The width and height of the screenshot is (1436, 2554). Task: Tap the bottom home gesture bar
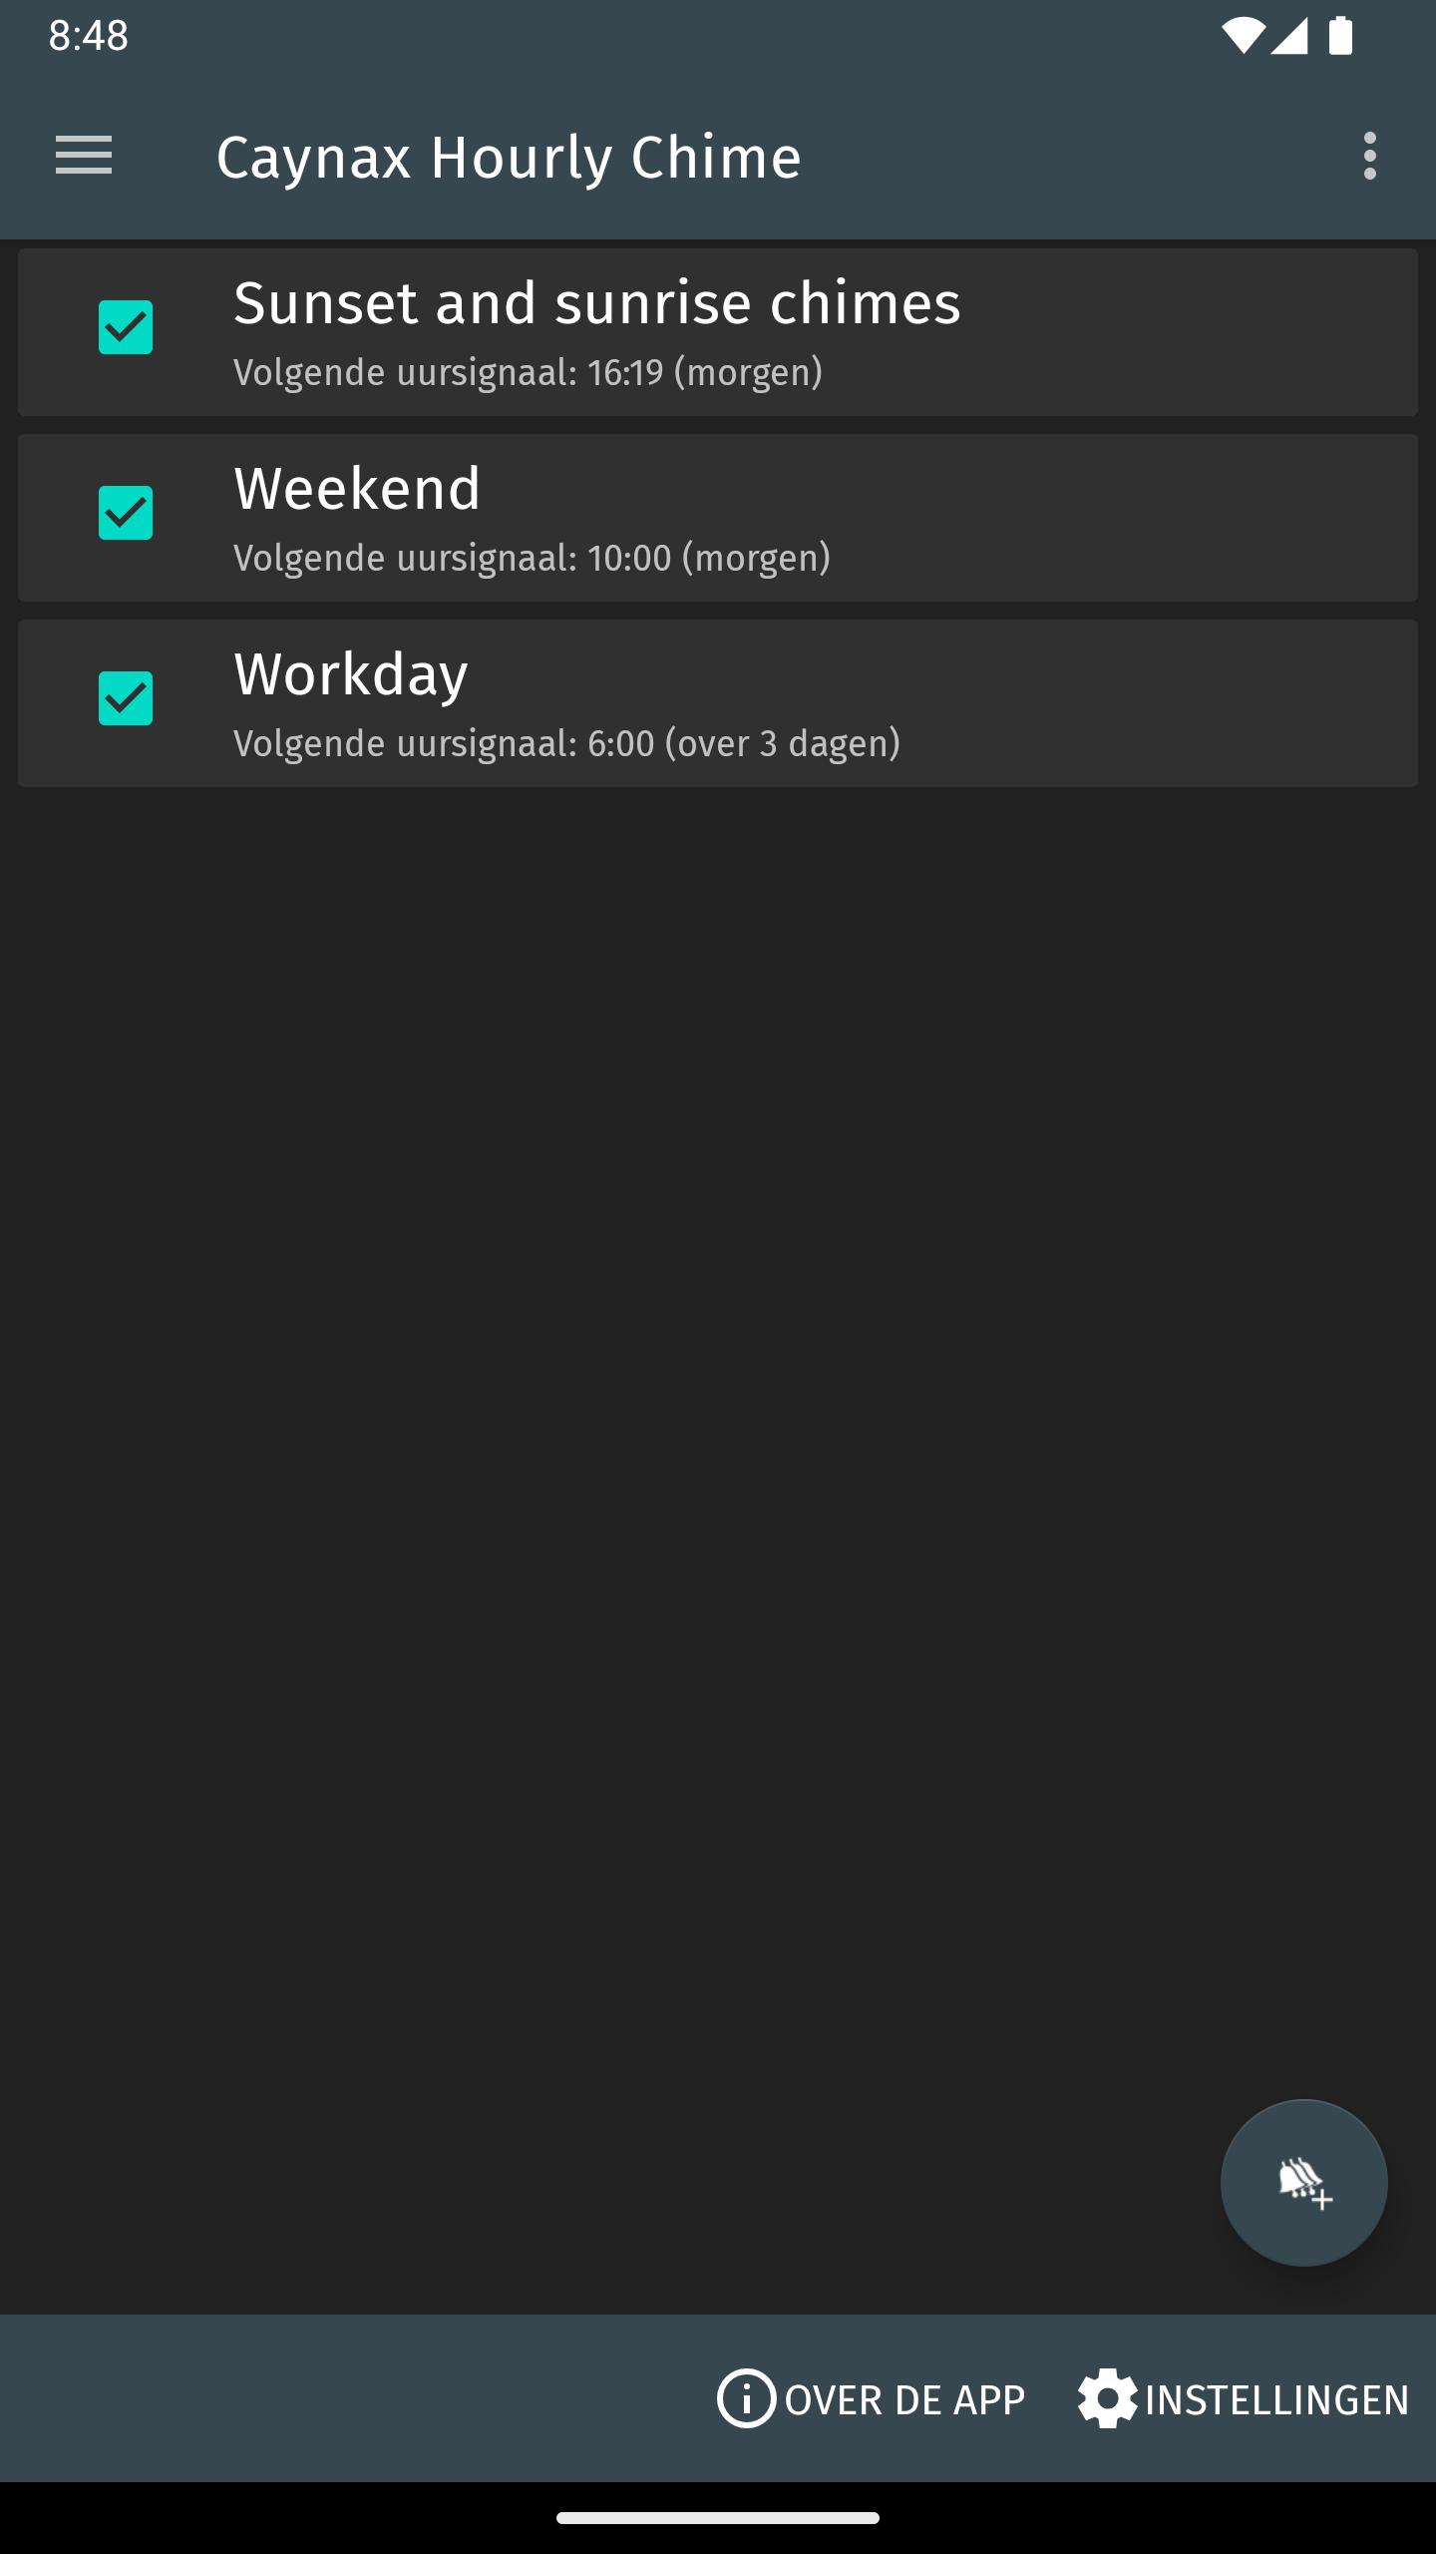[x=718, y=2518]
